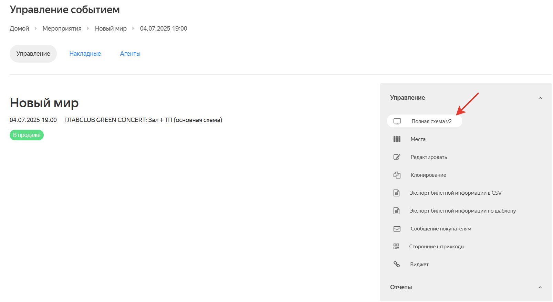Image resolution: width=553 pixels, height=302 pixels.
Task: Click the QR code icon for Сторонние штрихкоды
Action: [x=396, y=247]
